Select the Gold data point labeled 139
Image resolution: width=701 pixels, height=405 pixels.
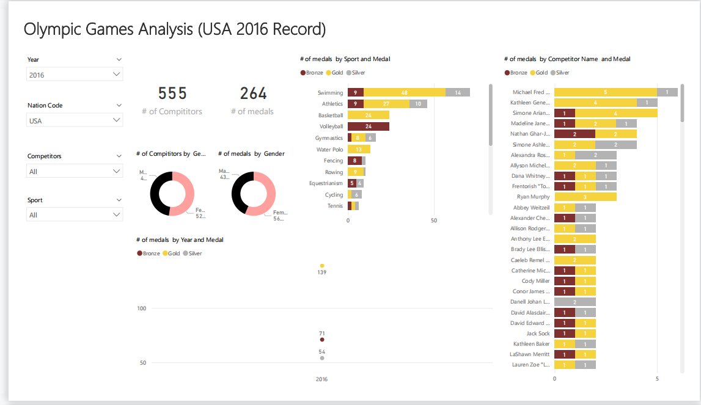[x=322, y=265]
